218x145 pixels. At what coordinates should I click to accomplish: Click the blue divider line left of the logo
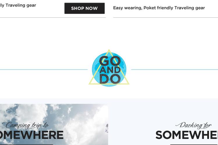(x=44, y=70)
